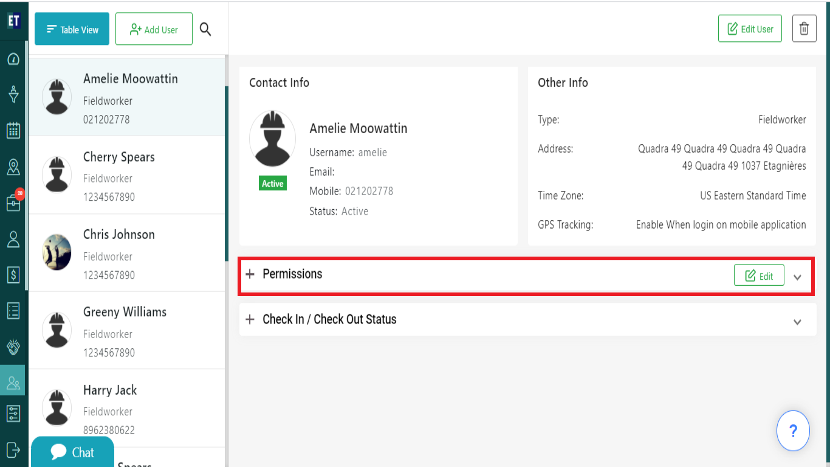
Task: Click the Contact Info heading
Action: (x=279, y=83)
